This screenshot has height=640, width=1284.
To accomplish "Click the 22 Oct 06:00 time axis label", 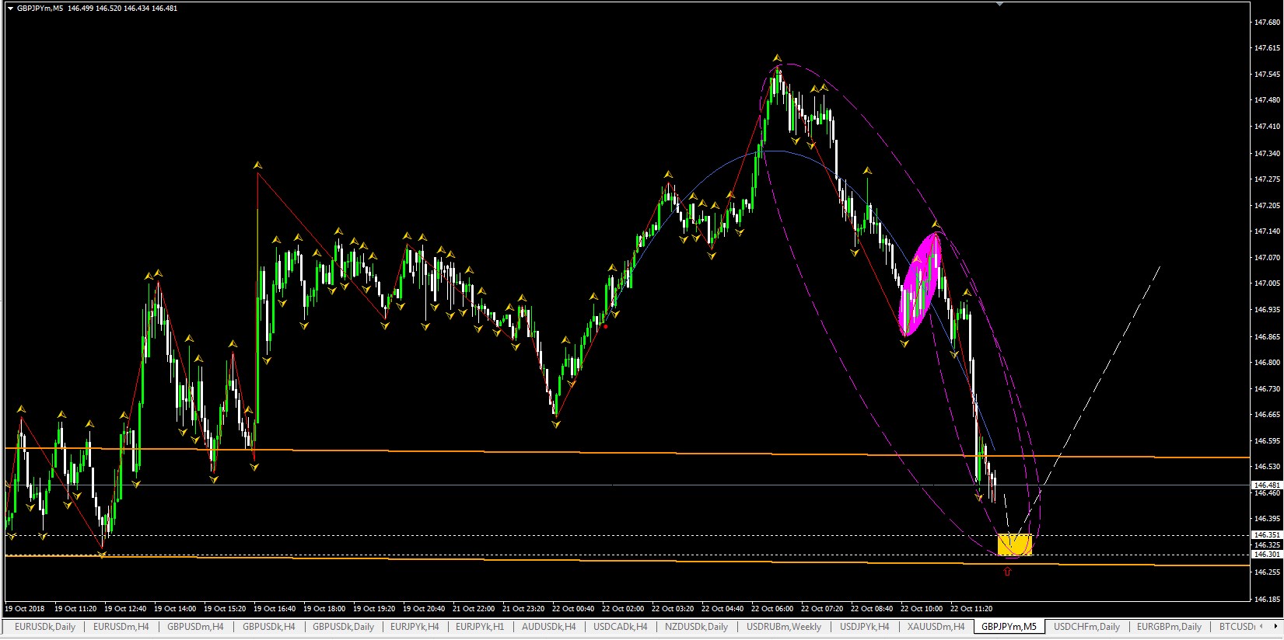I will 772,609.
